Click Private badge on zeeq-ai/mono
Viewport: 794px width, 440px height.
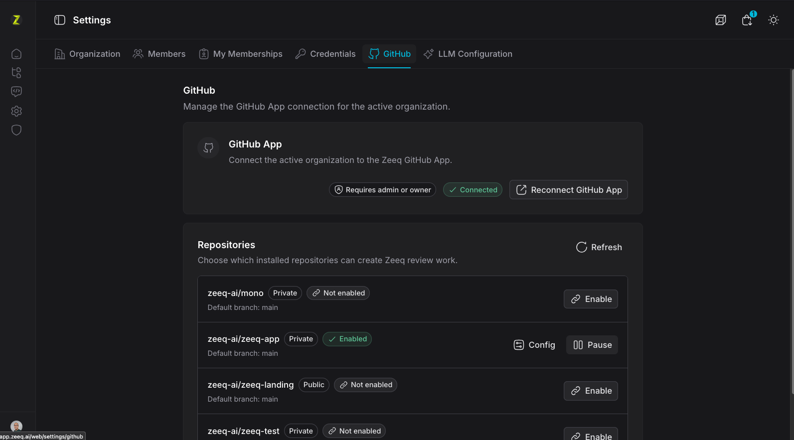coord(285,293)
